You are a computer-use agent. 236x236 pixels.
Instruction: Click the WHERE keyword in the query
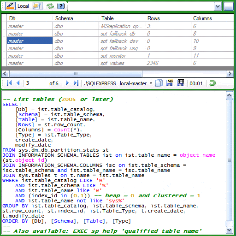[10, 181]
